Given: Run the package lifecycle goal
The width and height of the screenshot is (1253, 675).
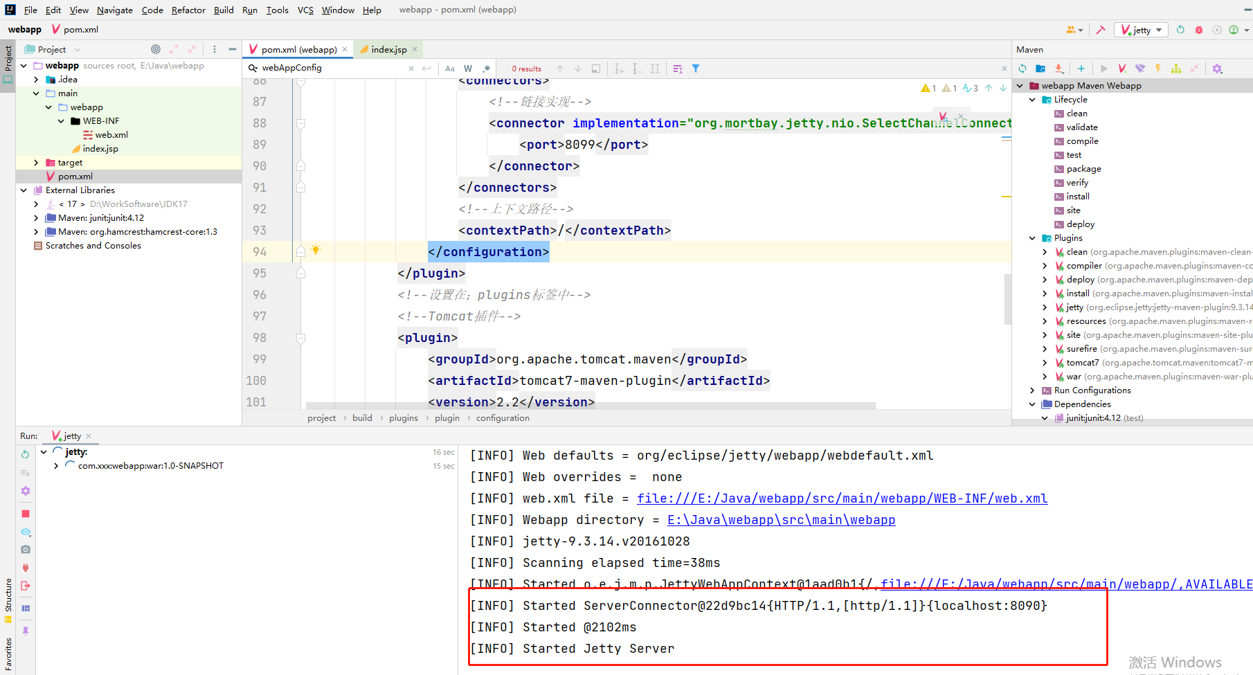Looking at the screenshot, I should 1083,169.
